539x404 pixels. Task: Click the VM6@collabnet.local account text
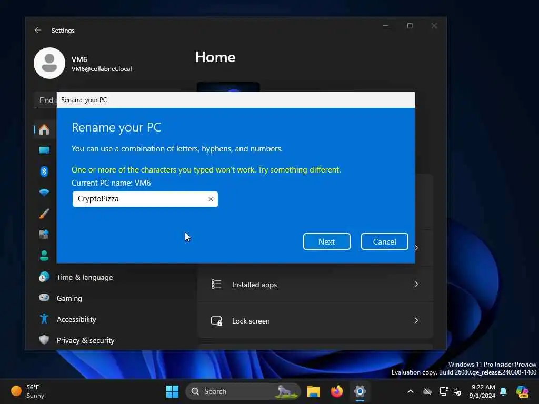click(x=102, y=69)
